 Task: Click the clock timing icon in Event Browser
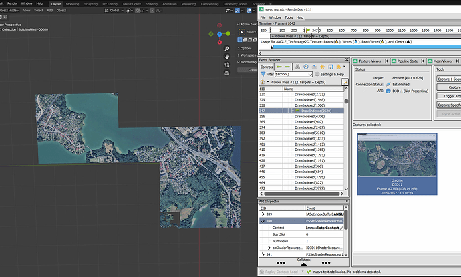pos(306,67)
